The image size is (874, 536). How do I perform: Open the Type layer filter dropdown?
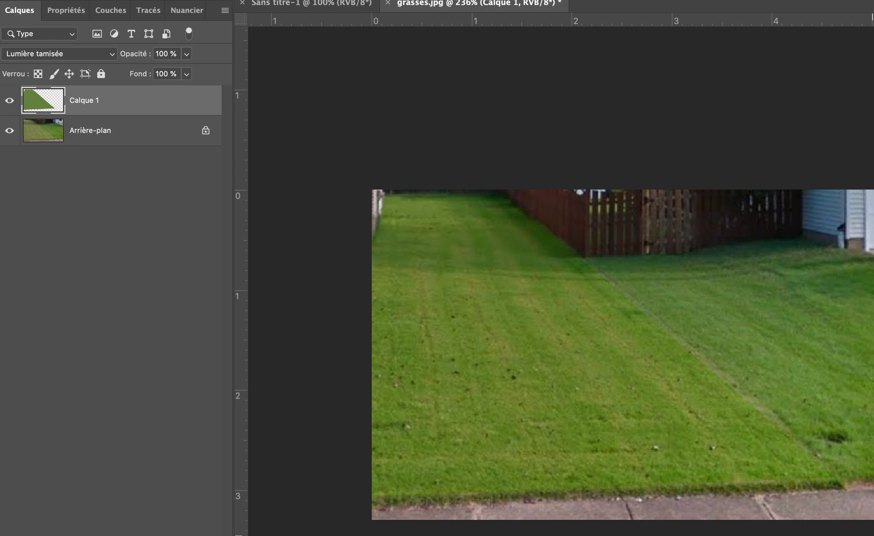pyautogui.click(x=39, y=34)
